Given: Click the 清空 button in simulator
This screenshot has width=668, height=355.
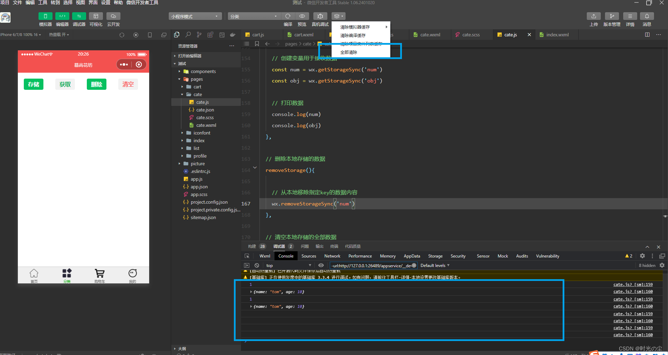Looking at the screenshot, I should [x=128, y=84].
